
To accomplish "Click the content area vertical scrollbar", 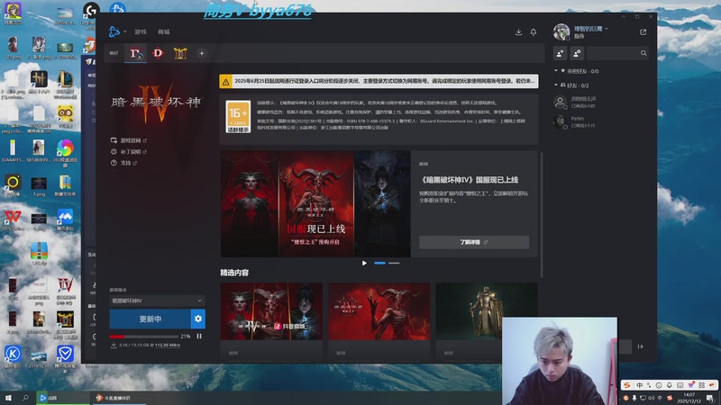I will [x=542, y=215].
